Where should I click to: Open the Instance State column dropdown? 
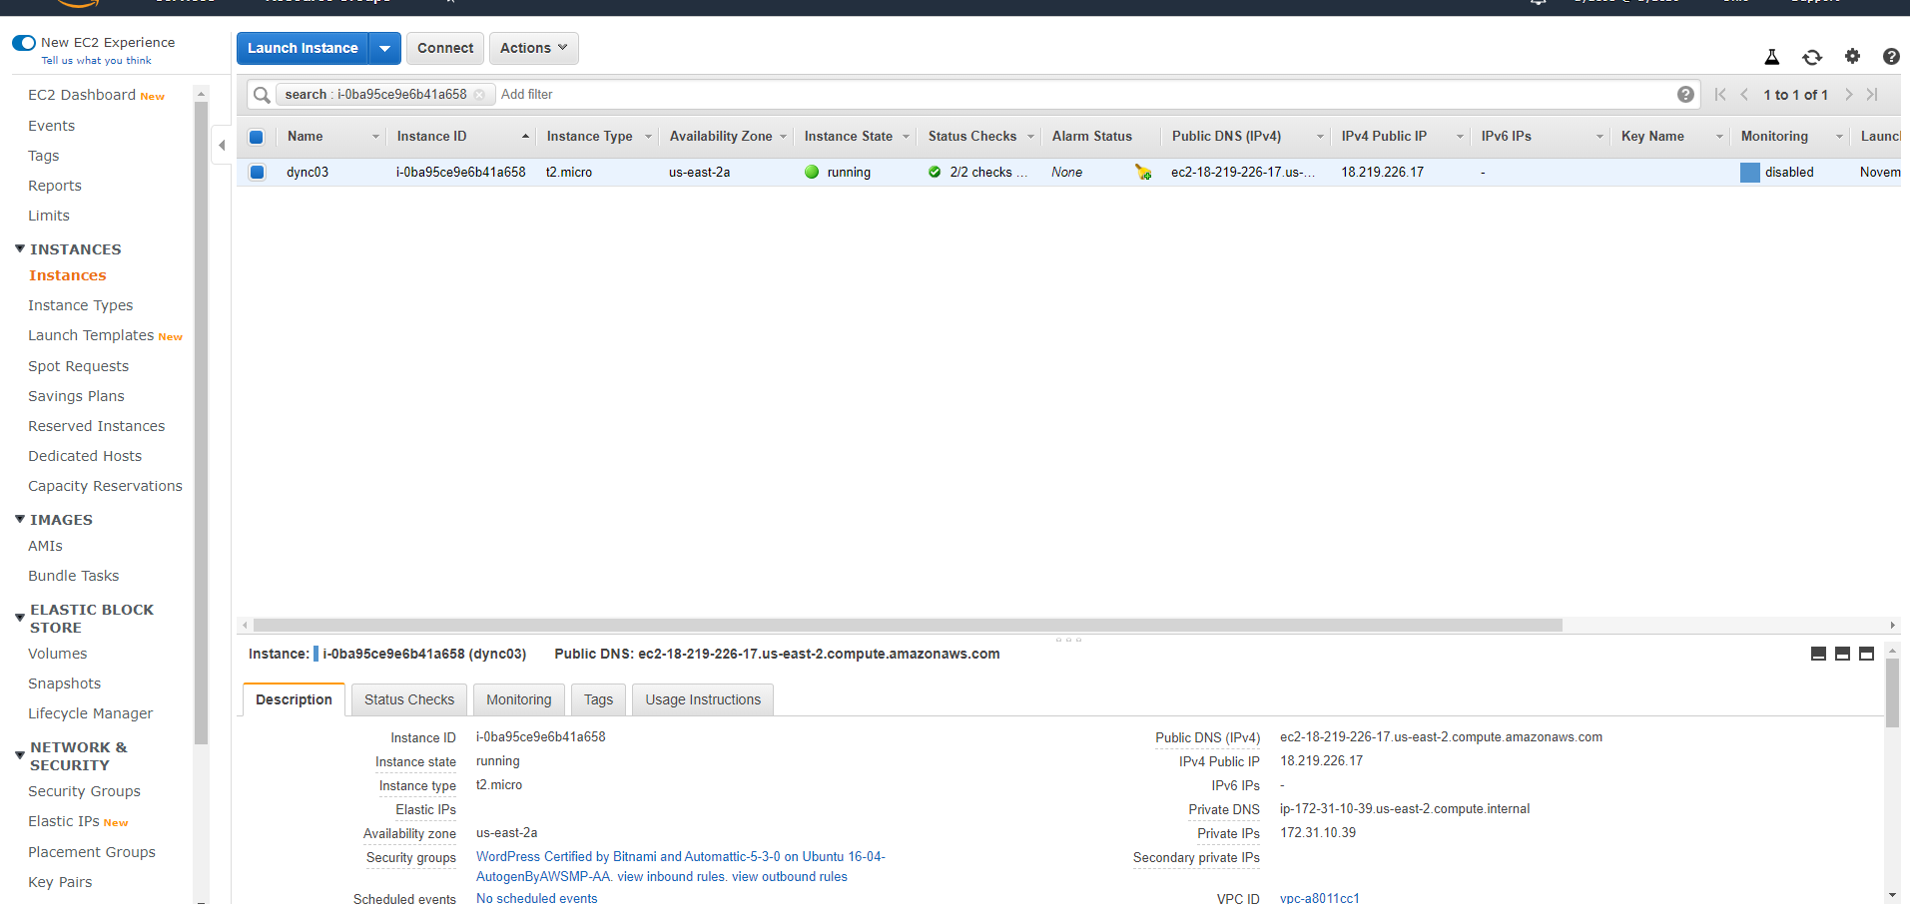pyautogui.click(x=907, y=137)
